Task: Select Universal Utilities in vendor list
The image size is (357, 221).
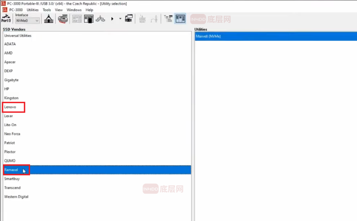Action: click(97, 36)
